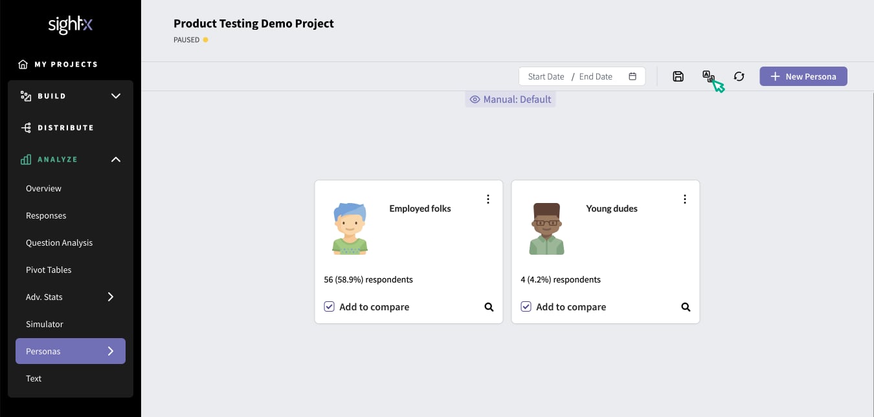
Task: Click magnifier icon on Employed folks card
Action: [x=489, y=307]
